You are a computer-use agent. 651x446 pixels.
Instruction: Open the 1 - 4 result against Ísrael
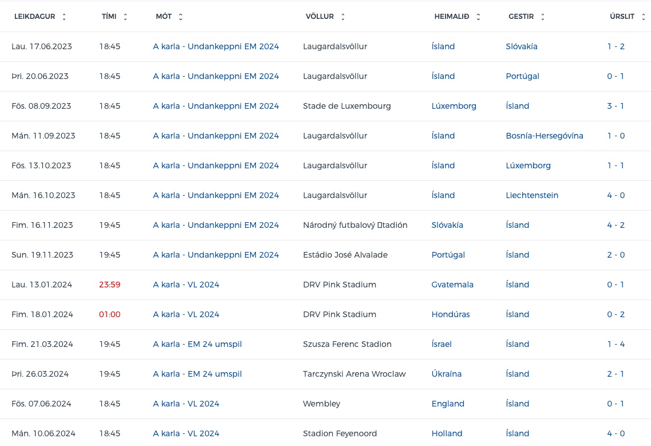point(616,344)
